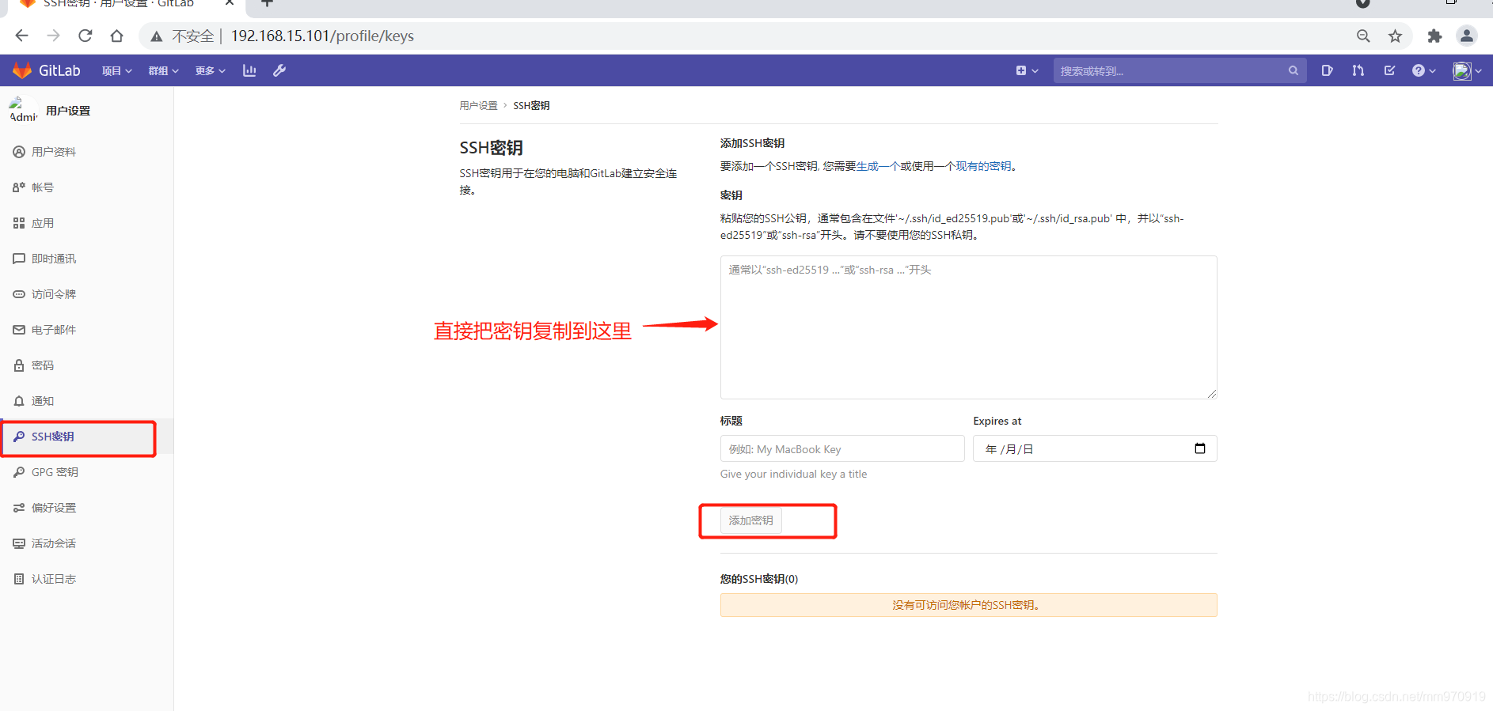
Task: Click the GitLab fox logo
Action: pyautogui.click(x=22, y=70)
